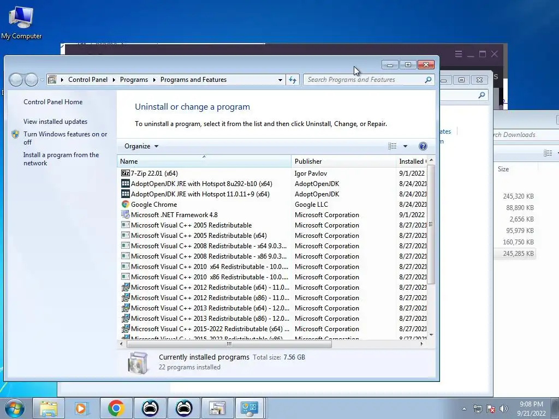Click the Forward navigation button
This screenshot has width=559, height=419.
point(31,80)
